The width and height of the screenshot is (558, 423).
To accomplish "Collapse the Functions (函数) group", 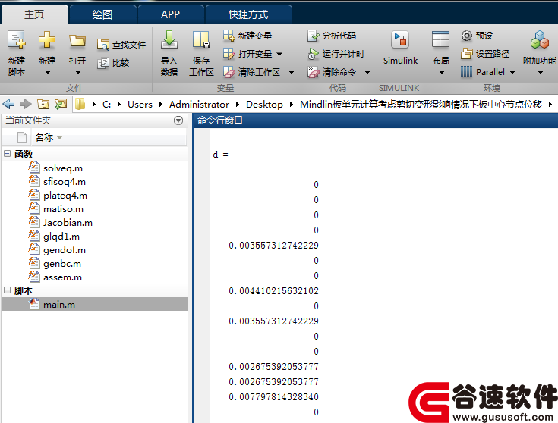I will (x=7, y=154).
